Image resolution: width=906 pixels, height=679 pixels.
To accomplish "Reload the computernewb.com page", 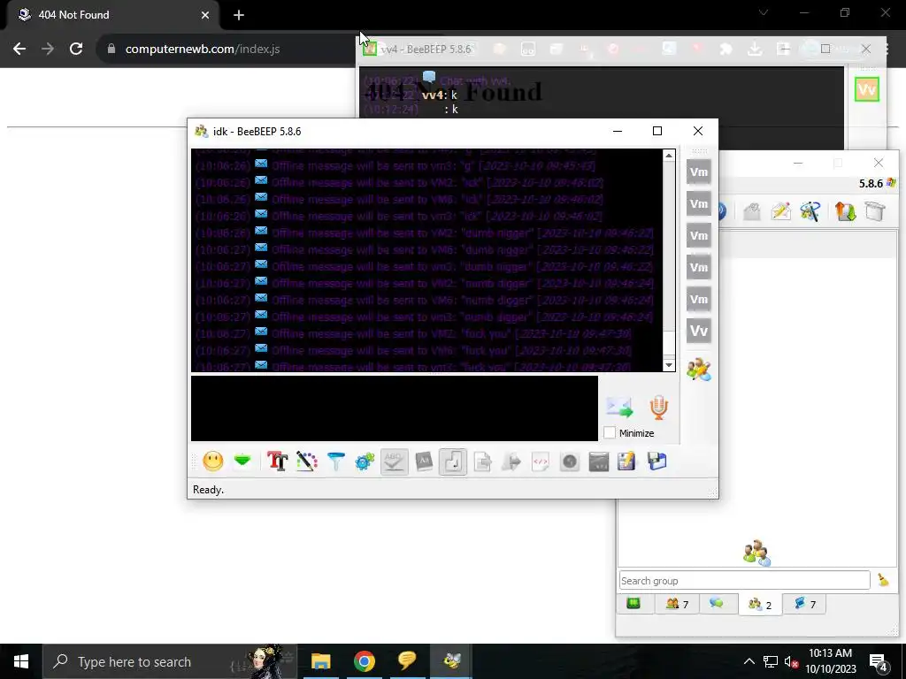I will pyautogui.click(x=76, y=50).
